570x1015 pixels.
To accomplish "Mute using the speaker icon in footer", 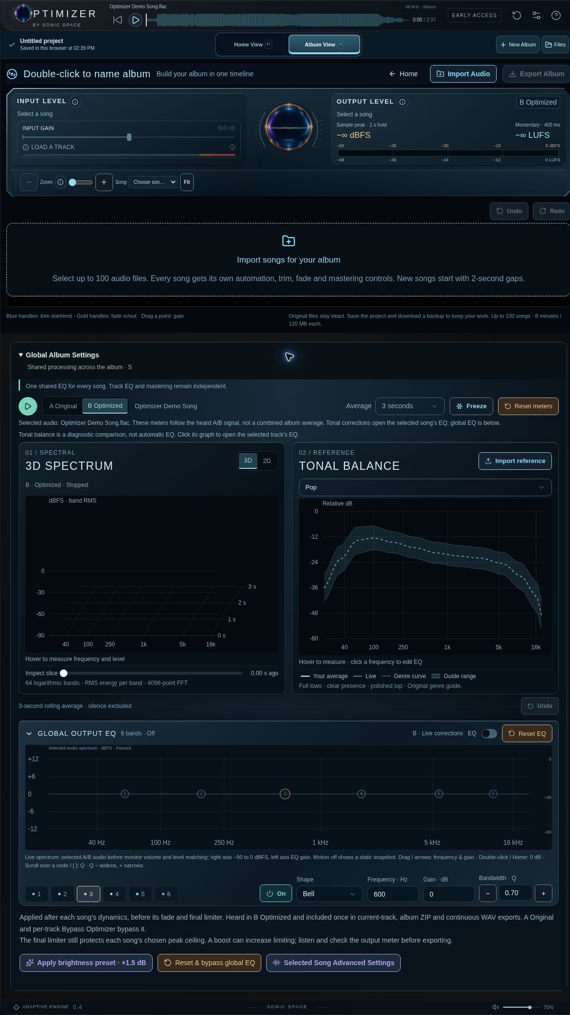I will click(x=495, y=1007).
